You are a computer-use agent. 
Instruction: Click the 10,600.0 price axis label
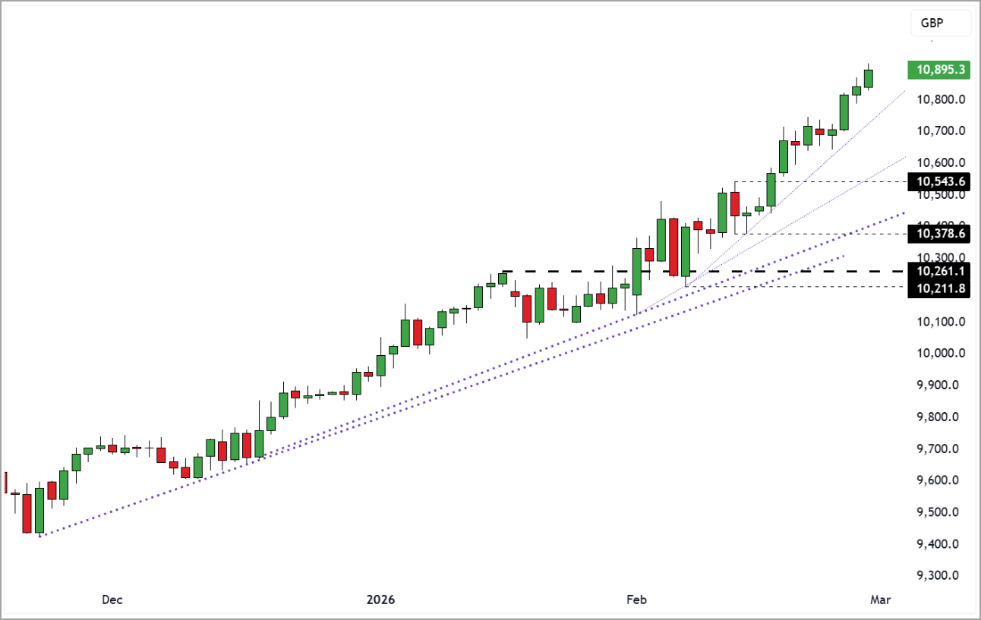941,163
